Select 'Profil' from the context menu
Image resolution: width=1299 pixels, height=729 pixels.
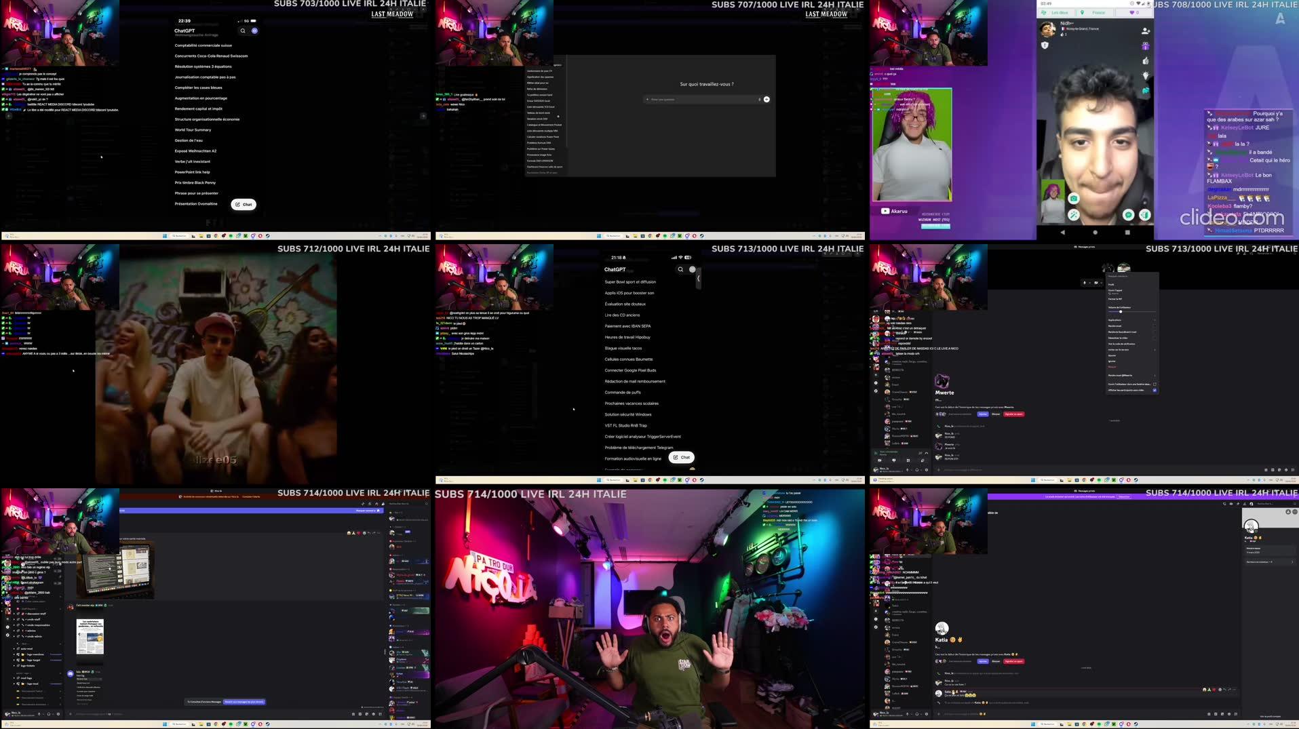tap(1111, 284)
